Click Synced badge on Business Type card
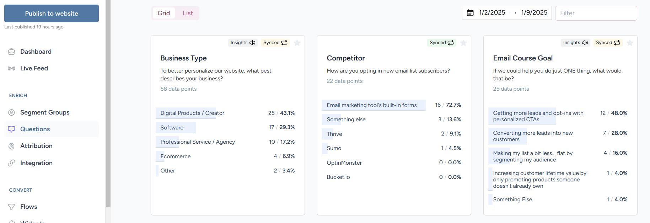Viewport: 650px width, 223px height. pyautogui.click(x=275, y=43)
